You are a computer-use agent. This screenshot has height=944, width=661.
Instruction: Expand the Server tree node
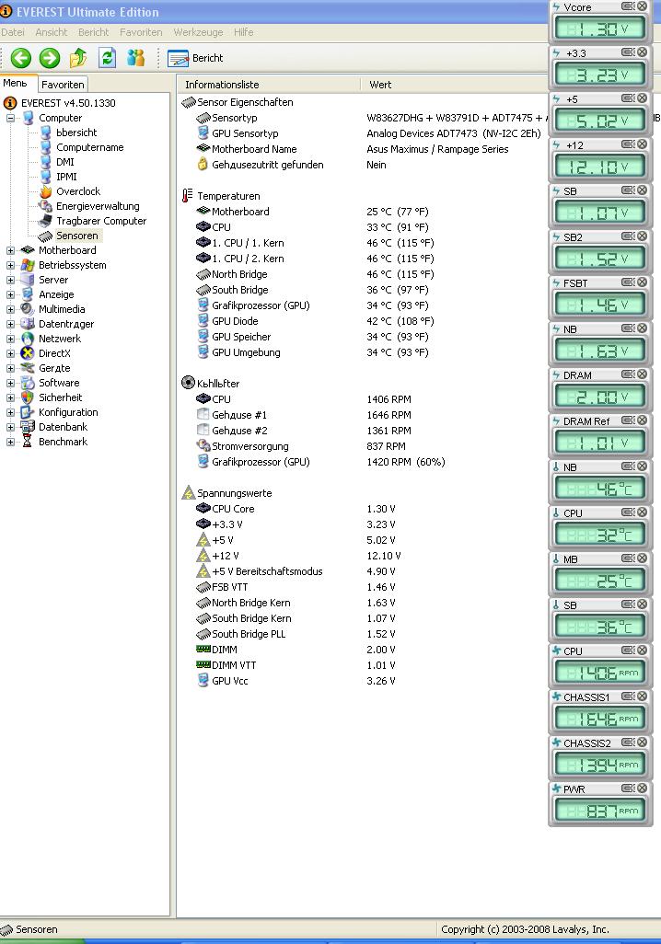pyautogui.click(x=10, y=280)
